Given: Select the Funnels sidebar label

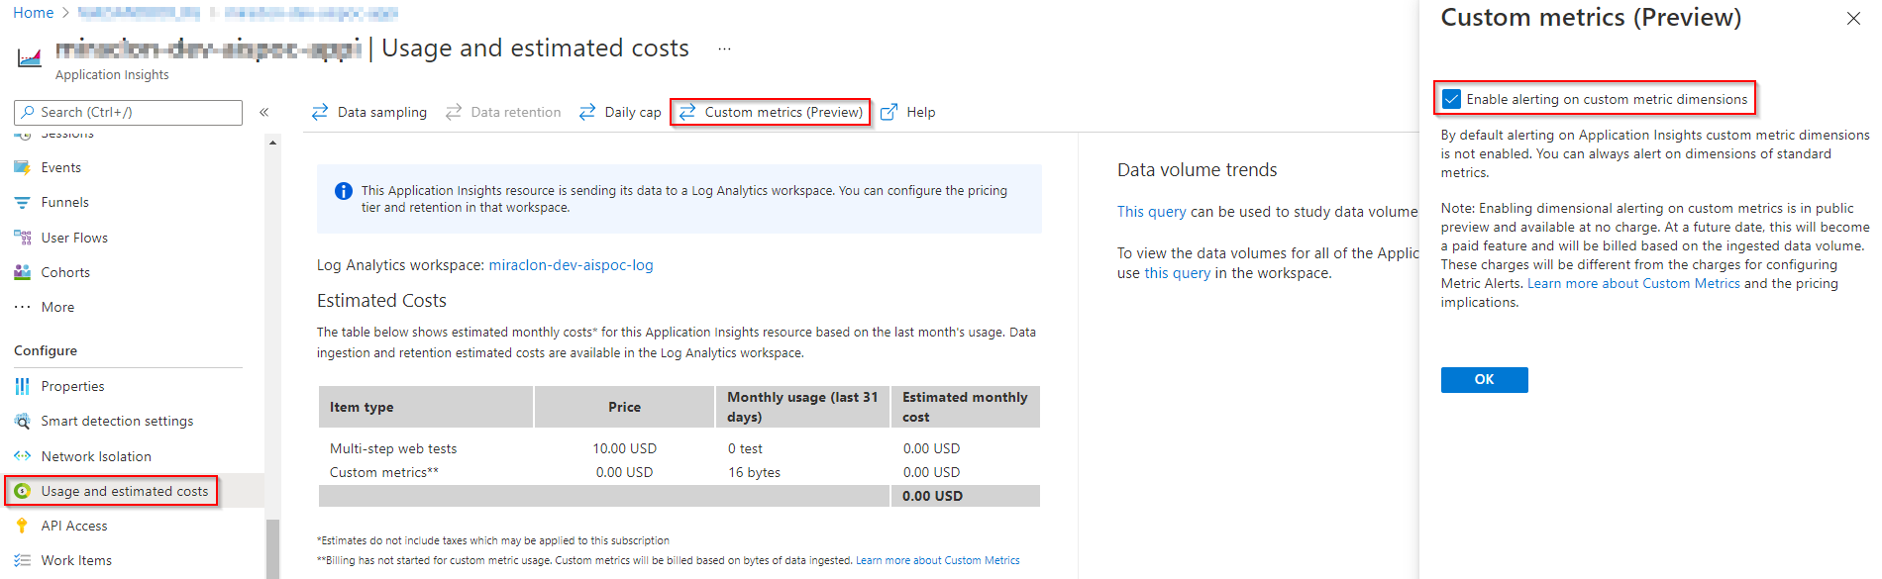Looking at the screenshot, I should pos(65,202).
